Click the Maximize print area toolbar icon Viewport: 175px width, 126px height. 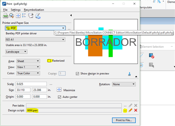(18, 16)
